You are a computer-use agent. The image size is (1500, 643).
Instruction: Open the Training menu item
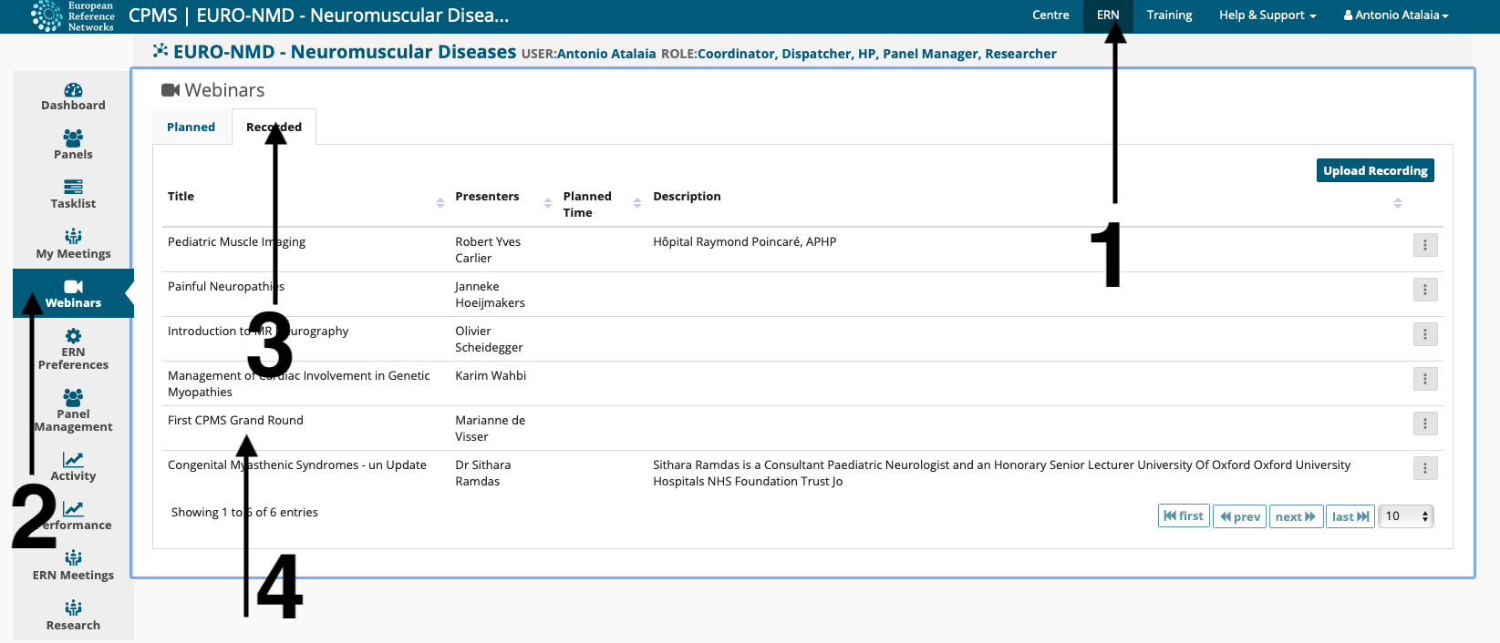tap(1169, 15)
